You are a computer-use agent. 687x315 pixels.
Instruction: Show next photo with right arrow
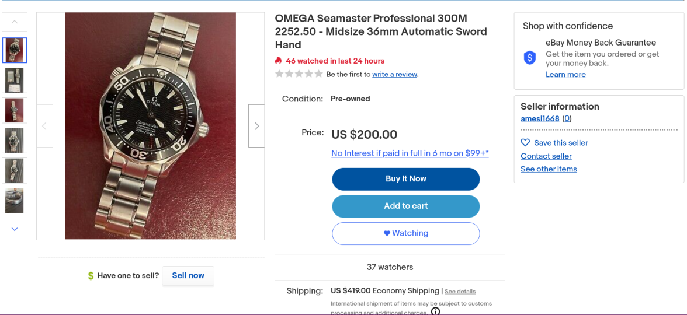(256, 126)
